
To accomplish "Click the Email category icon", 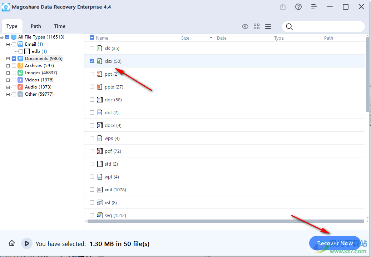I will [x=20, y=44].
